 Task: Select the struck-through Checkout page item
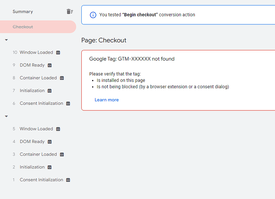[23, 27]
